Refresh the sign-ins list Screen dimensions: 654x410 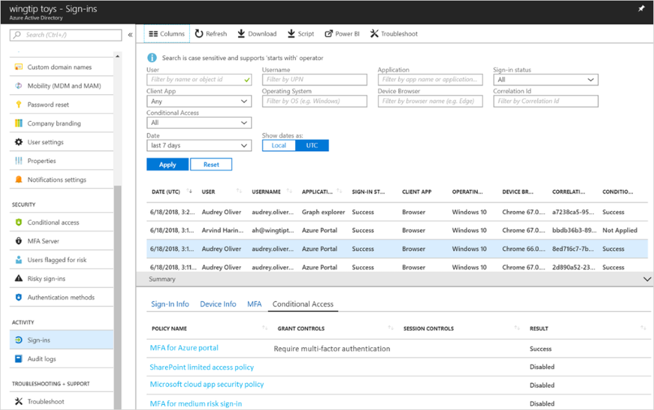[211, 34]
